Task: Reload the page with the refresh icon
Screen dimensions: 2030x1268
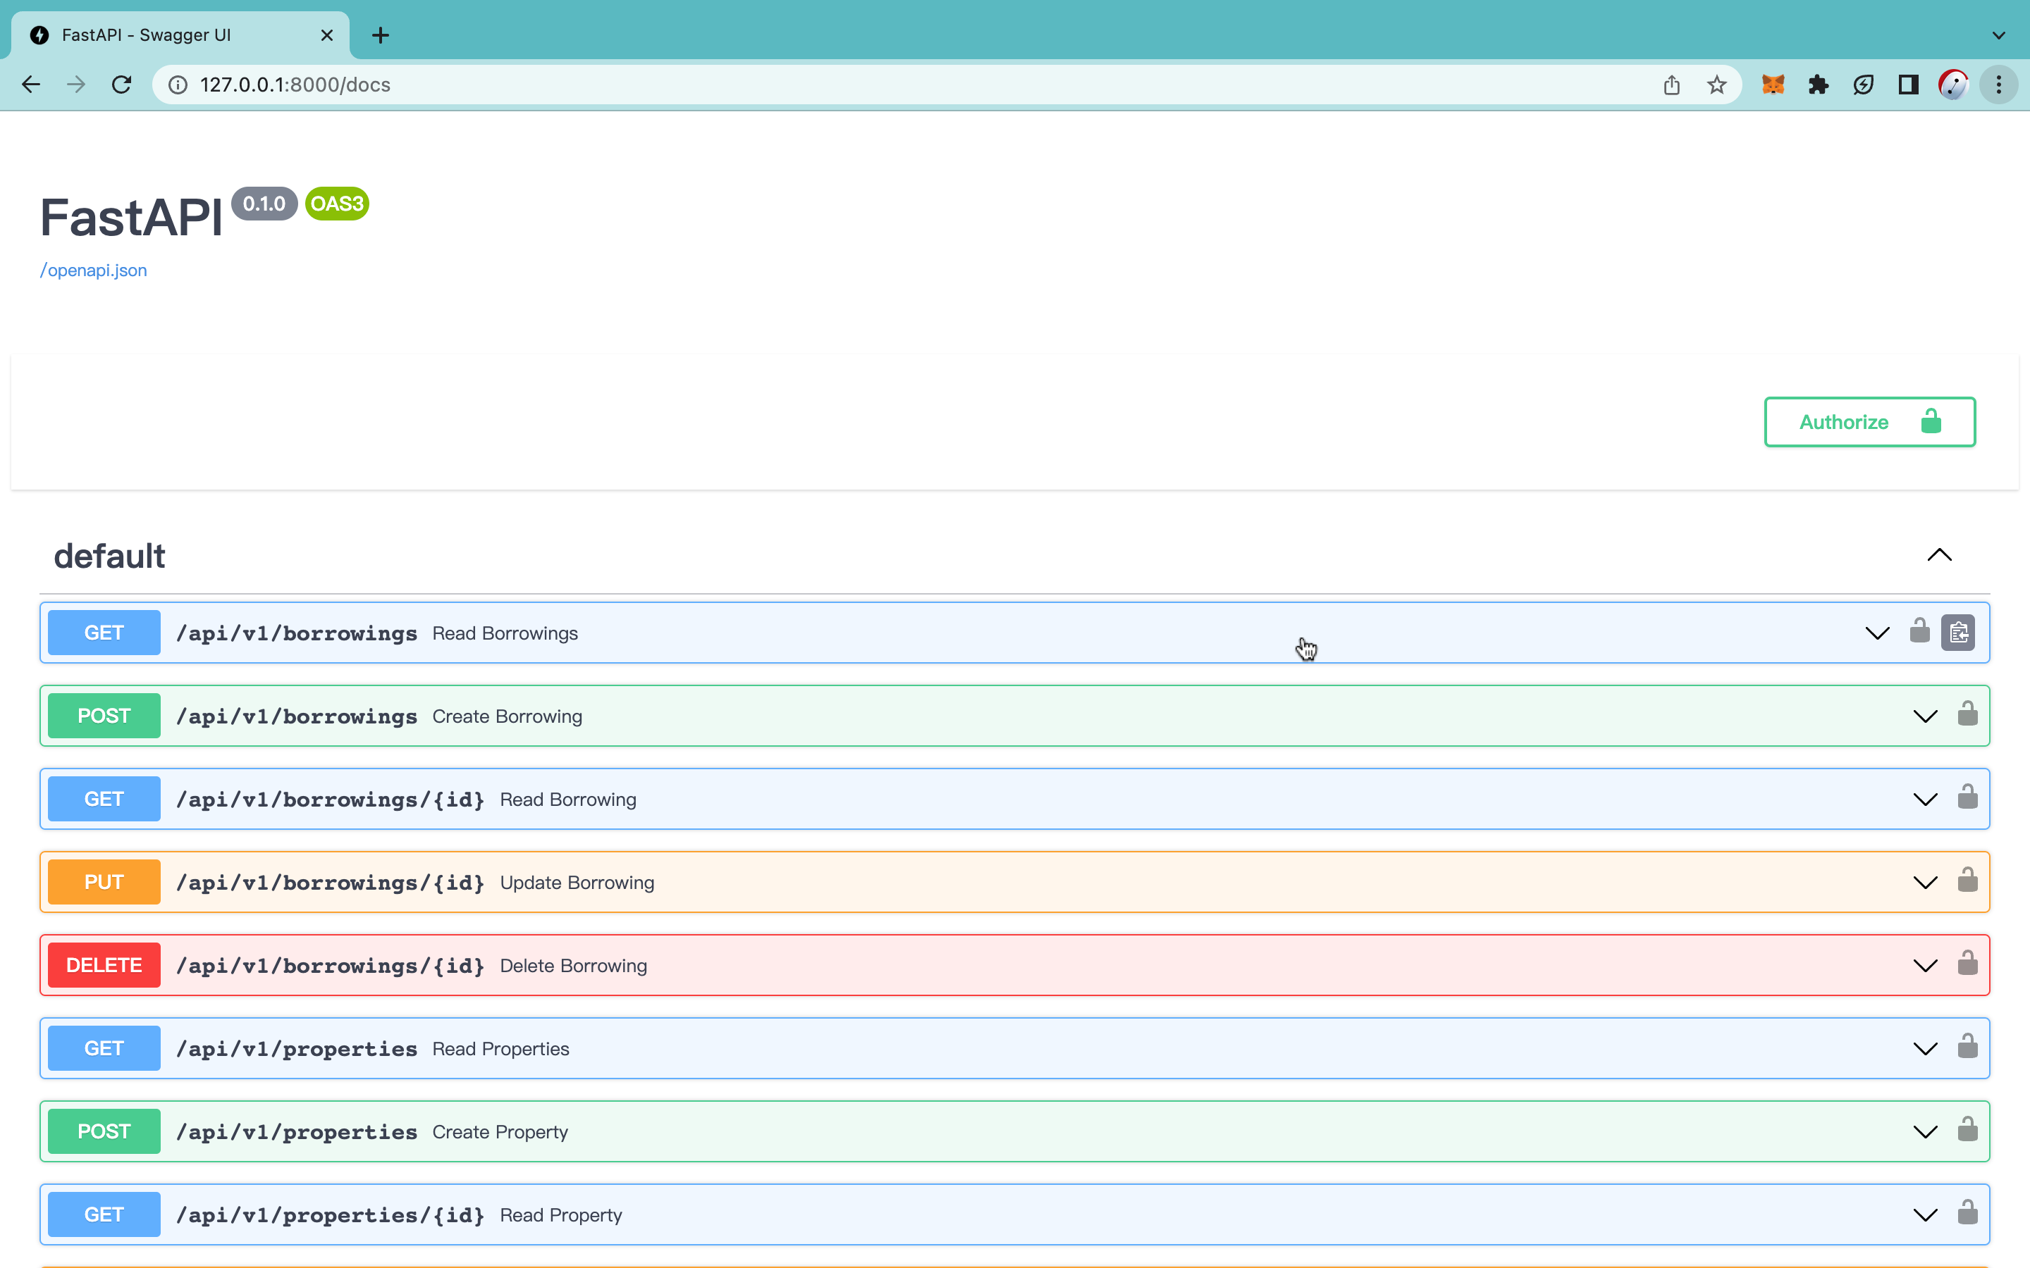Action: 122,85
